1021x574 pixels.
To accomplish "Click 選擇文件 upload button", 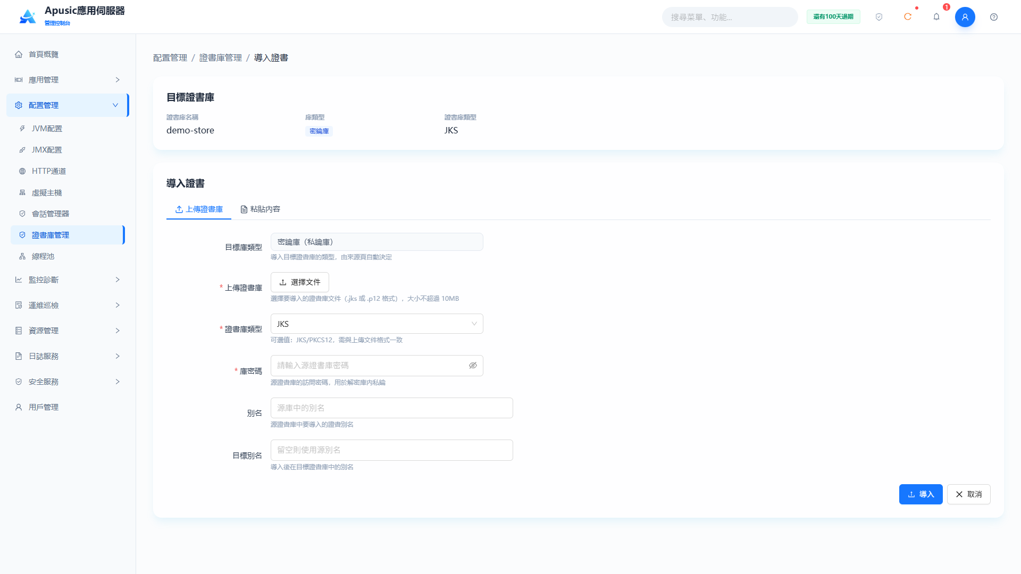I will click(300, 282).
